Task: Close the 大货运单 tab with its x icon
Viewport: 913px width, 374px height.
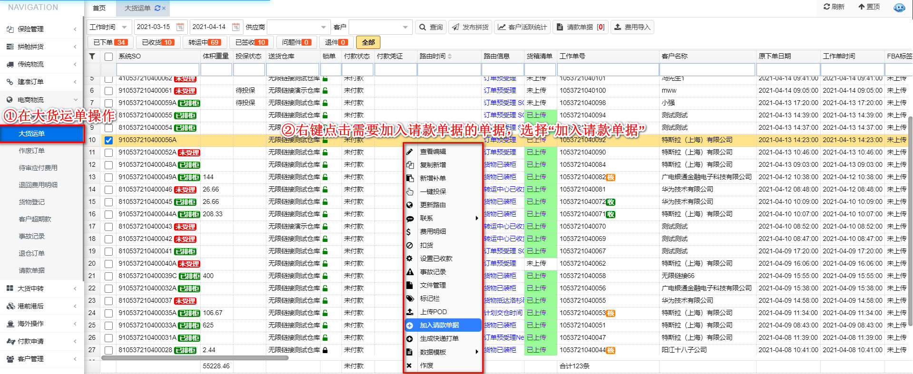Action: [x=164, y=8]
